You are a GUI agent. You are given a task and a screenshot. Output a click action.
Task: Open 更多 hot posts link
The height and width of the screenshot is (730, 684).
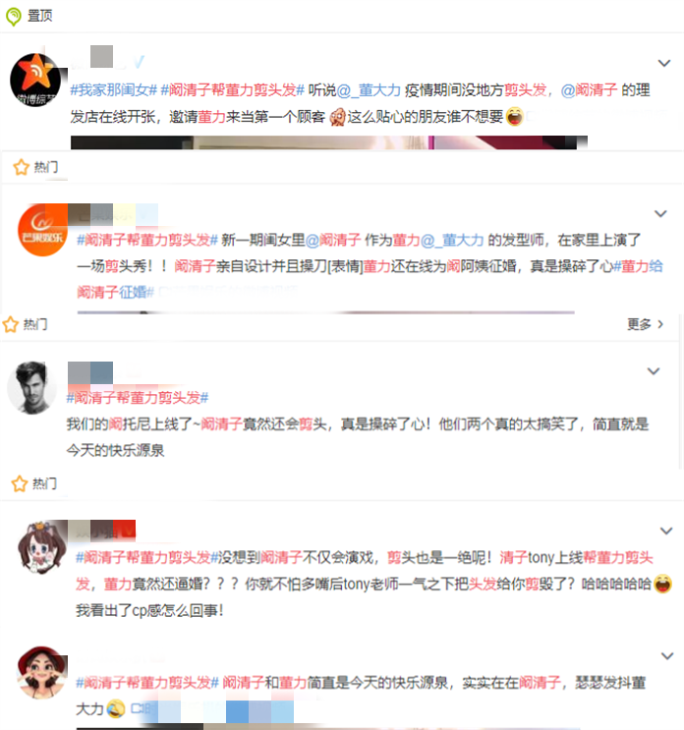pyautogui.click(x=645, y=324)
